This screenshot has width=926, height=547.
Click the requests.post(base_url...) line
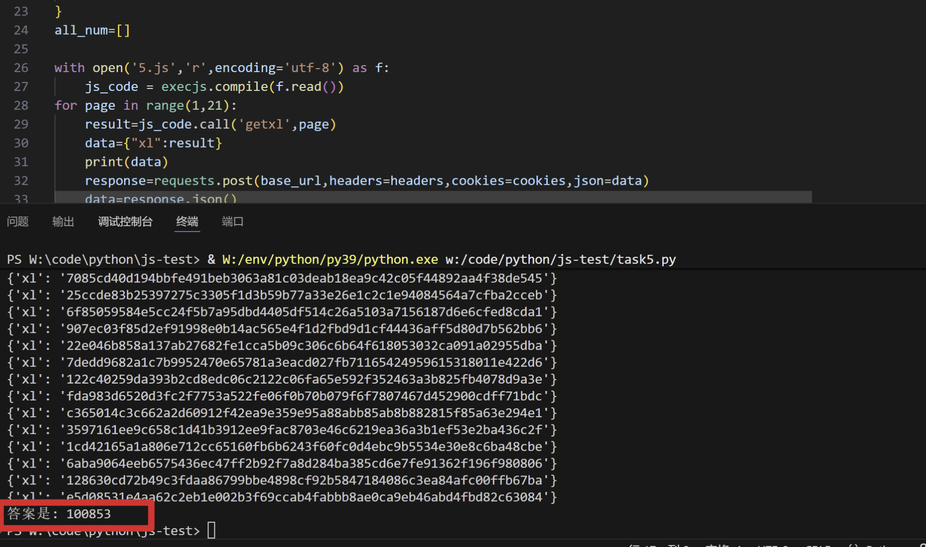(367, 181)
